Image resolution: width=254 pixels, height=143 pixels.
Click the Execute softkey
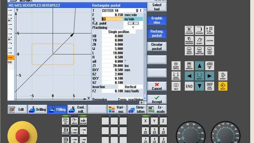pyautogui.click(x=157, y=110)
